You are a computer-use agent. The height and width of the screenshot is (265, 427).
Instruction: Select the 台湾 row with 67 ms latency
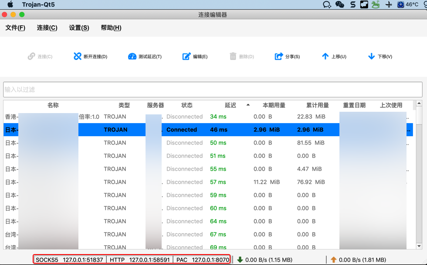[208, 234]
